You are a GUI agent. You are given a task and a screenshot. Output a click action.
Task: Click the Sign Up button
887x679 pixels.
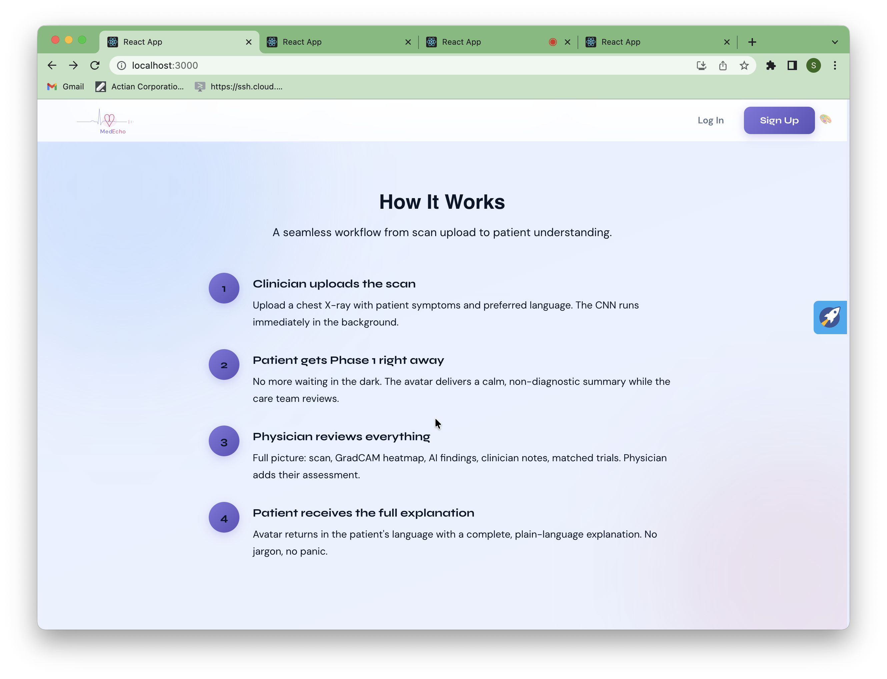779,120
